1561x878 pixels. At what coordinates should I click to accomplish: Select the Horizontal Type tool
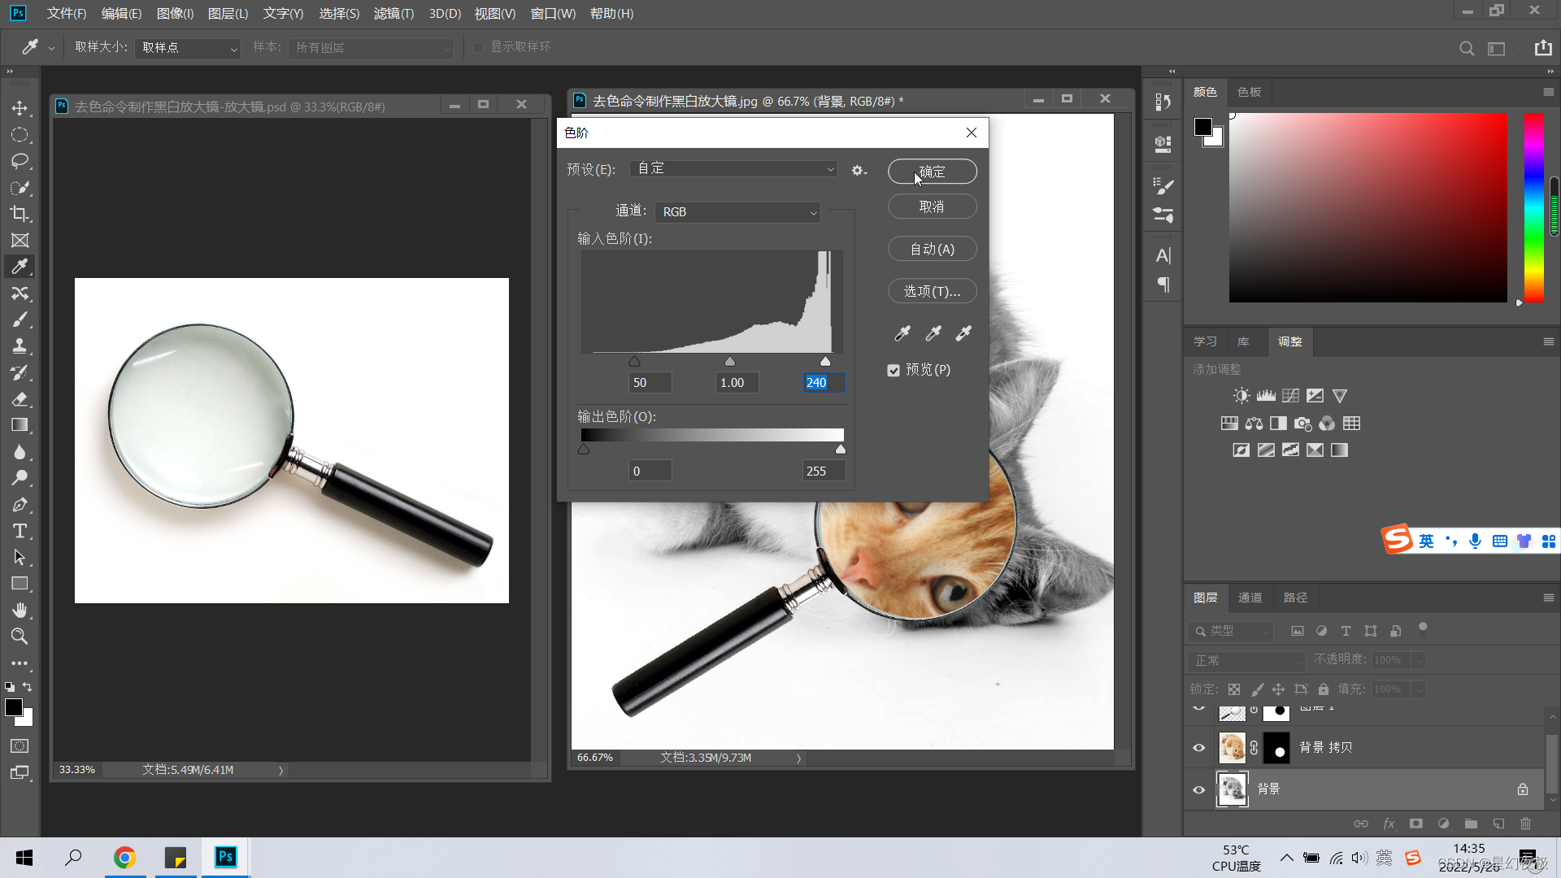coord(20,531)
